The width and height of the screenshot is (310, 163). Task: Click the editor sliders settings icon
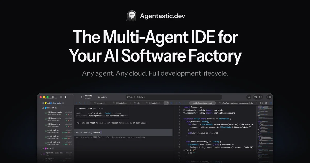266,103
